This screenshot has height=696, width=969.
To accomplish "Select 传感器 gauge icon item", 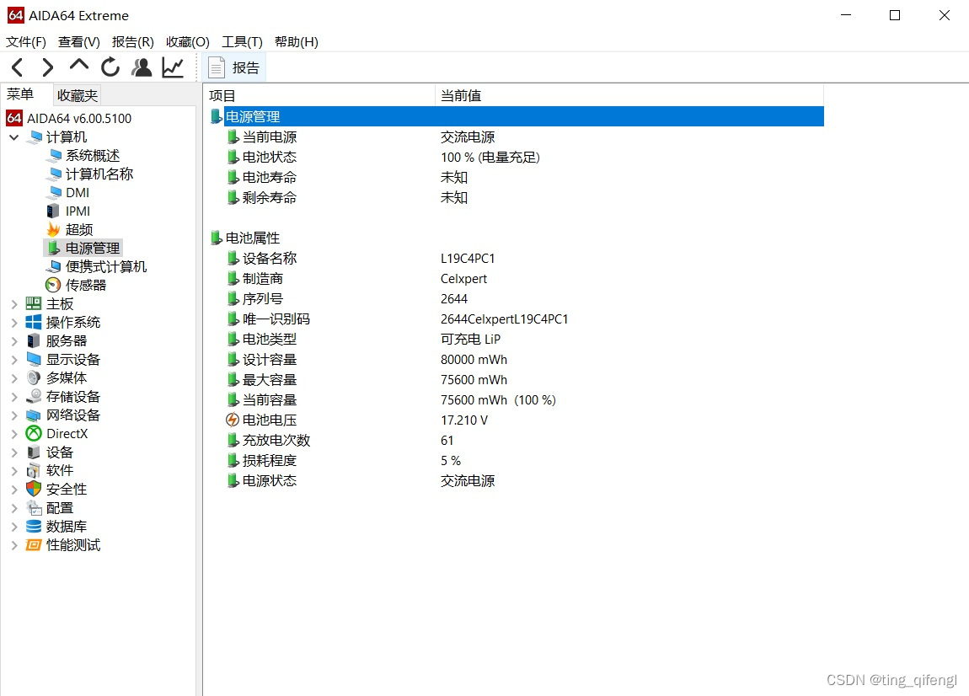I will tap(53, 285).
